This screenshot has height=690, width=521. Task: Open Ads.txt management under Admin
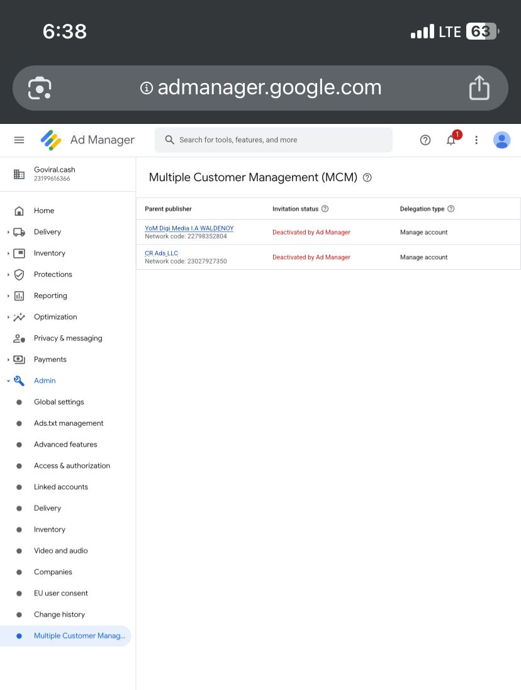[69, 423]
